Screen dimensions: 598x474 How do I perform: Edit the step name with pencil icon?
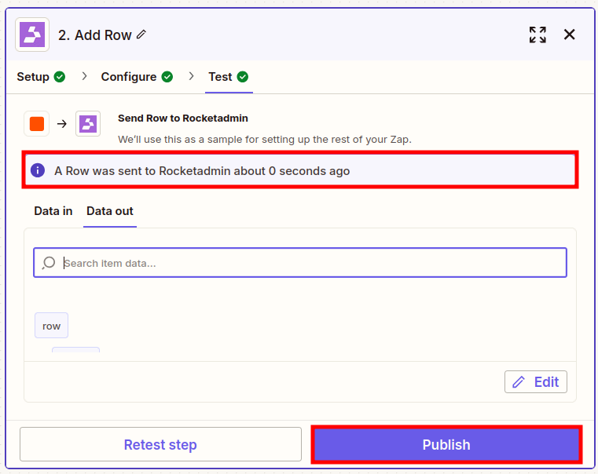tap(141, 35)
